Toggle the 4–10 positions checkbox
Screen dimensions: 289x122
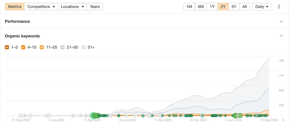pos(23,47)
